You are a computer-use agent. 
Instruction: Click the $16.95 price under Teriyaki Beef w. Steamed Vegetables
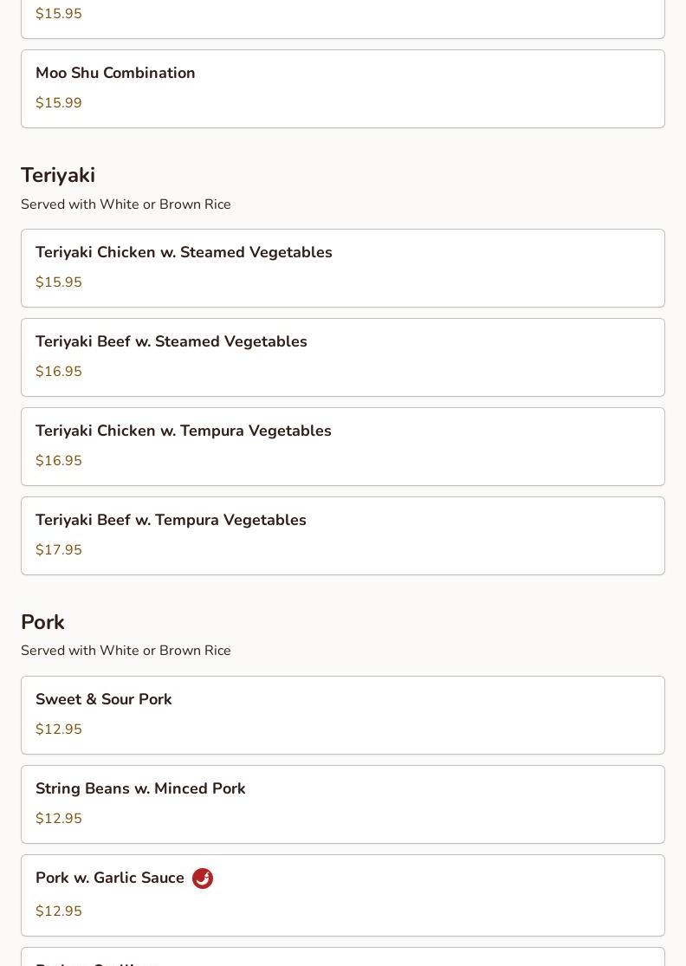59,372
